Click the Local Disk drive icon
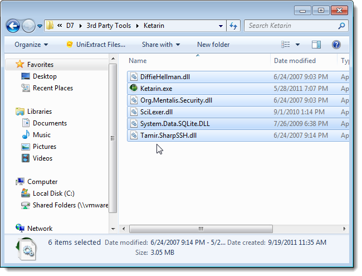Image resolution: width=362 pixels, height=276 pixels. (26, 193)
